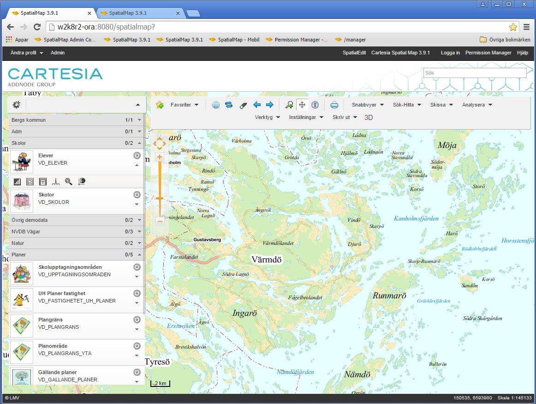Toggle the Elever layer power button

[x=137, y=155]
